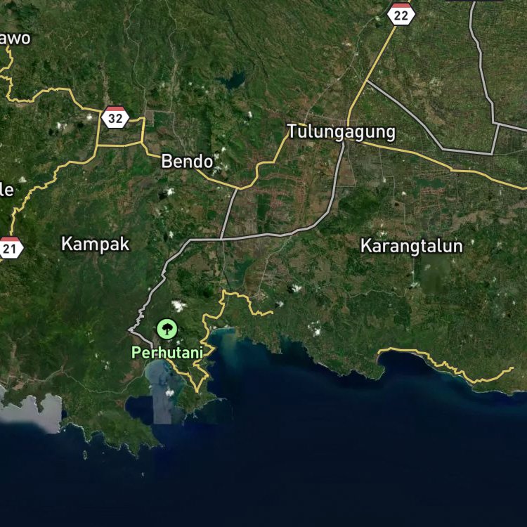527x527 pixels.
Task: Click the green Perhutani tree park icon
Action: (x=167, y=329)
